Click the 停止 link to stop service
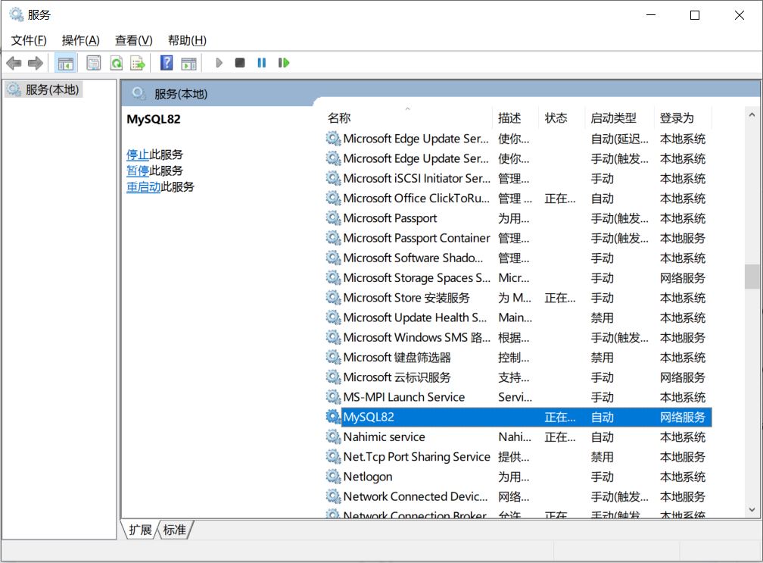 138,155
